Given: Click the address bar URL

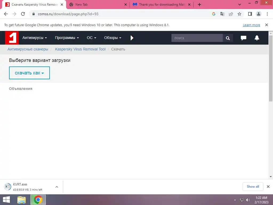Looking at the screenshot, I should pos(68,14).
